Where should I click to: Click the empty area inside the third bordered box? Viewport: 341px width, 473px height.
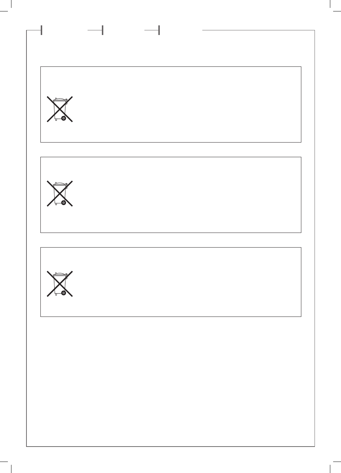point(186,282)
